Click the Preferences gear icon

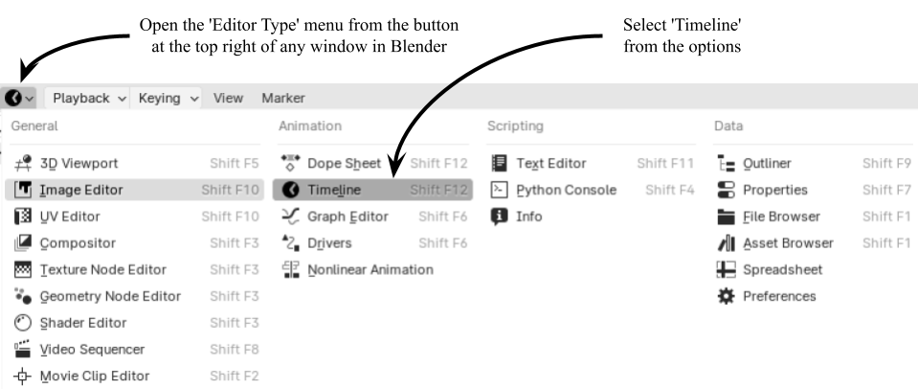(726, 296)
